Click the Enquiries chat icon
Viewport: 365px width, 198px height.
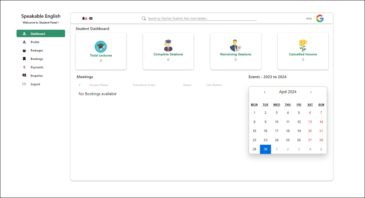(x=24, y=75)
